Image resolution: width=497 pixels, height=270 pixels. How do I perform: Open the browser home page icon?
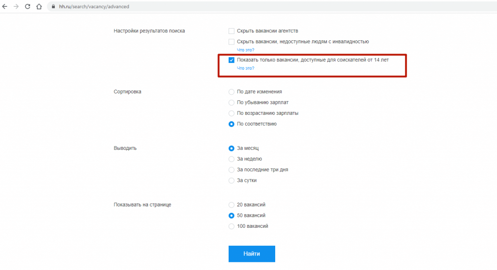[x=39, y=6]
